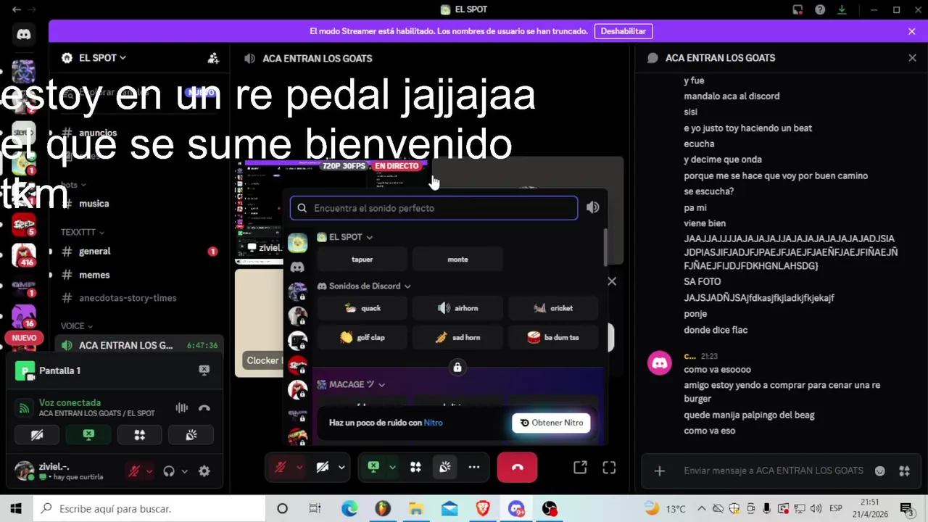This screenshot has height=522, width=928.
Task: Stop streaming icon beside Pantalla 1
Action: (204, 370)
